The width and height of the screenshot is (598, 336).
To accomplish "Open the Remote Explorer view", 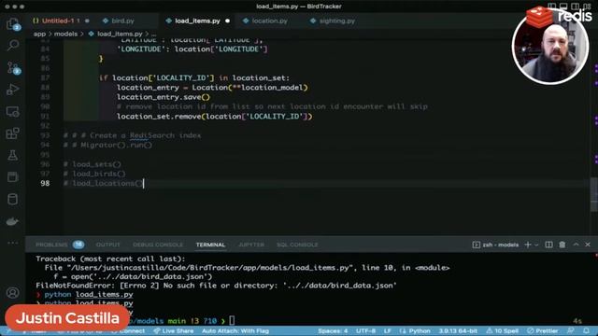I will [12, 112].
